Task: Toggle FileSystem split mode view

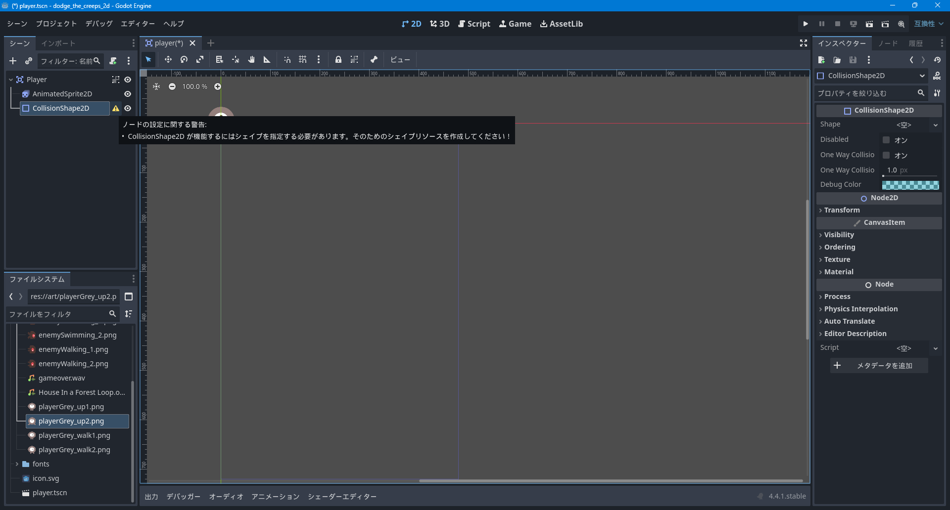Action: (x=129, y=297)
